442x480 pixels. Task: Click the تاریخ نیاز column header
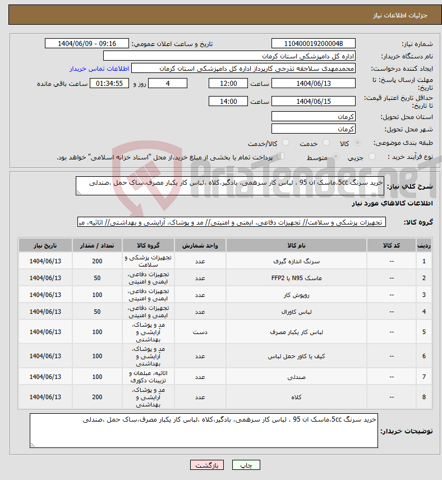[x=45, y=245]
